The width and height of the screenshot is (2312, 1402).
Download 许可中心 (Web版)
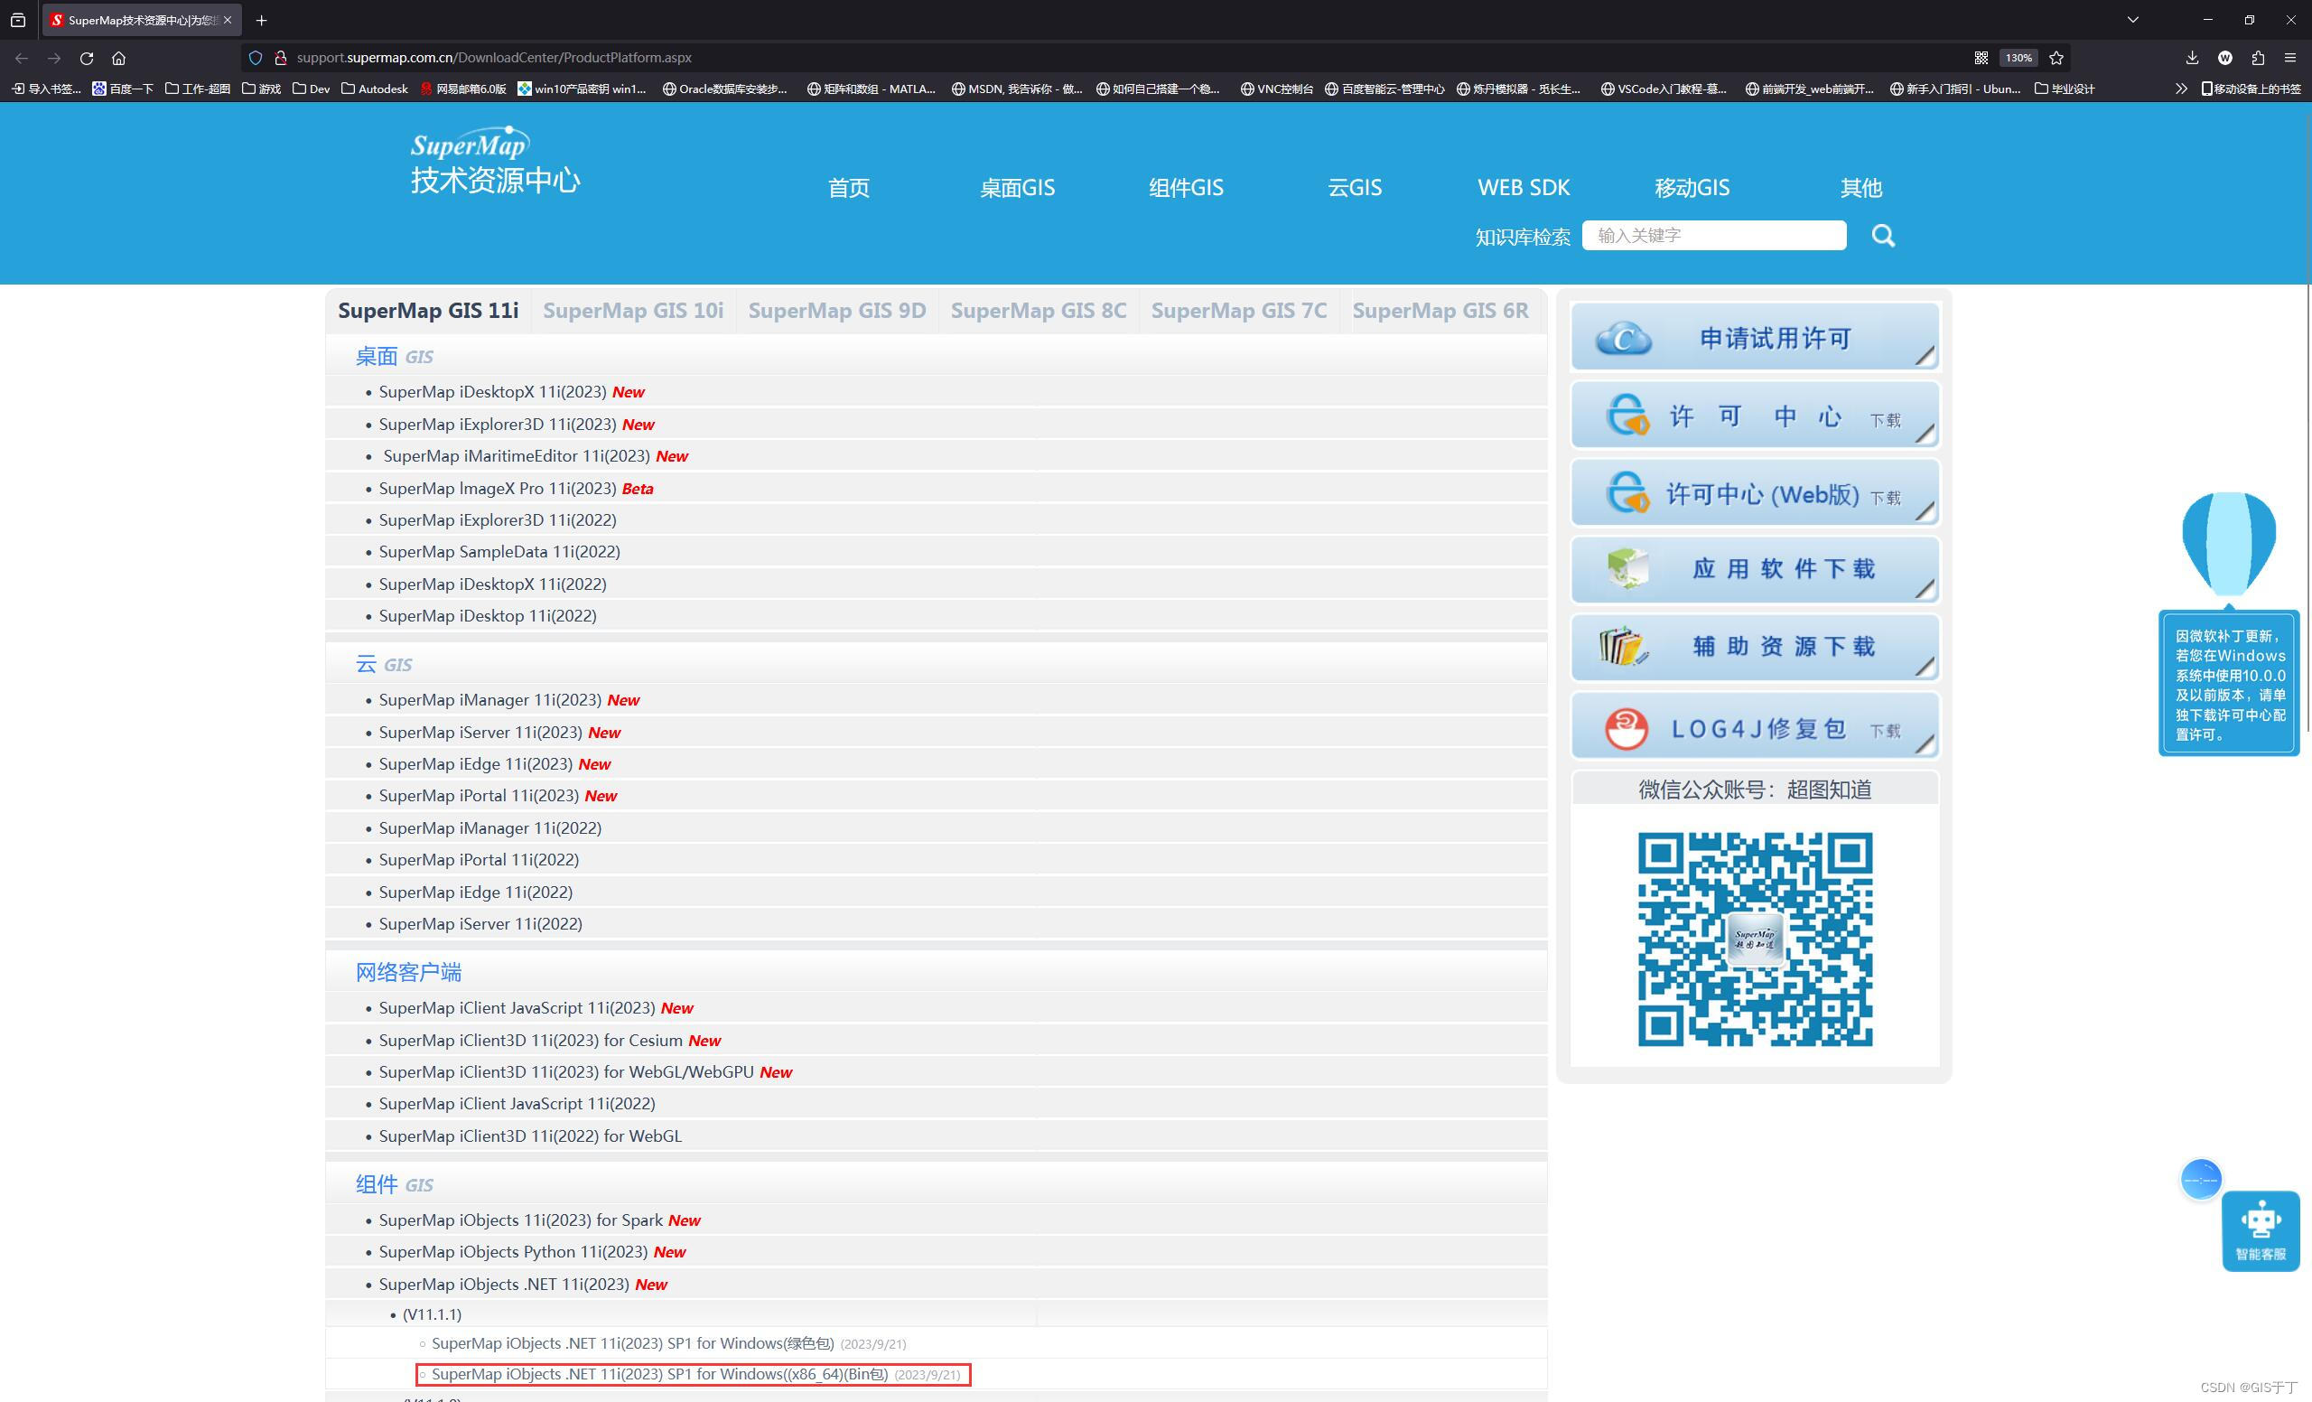click(1755, 492)
